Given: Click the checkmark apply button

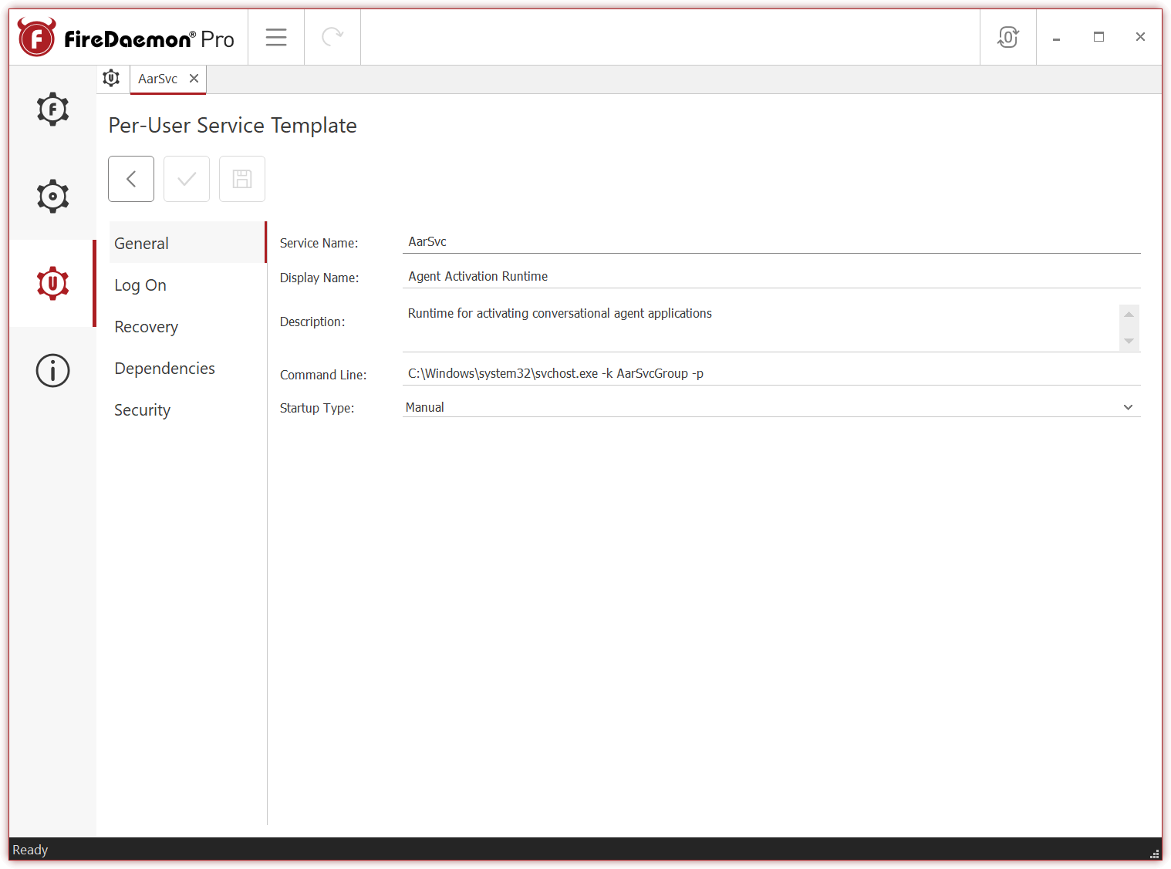Looking at the screenshot, I should click(x=187, y=179).
